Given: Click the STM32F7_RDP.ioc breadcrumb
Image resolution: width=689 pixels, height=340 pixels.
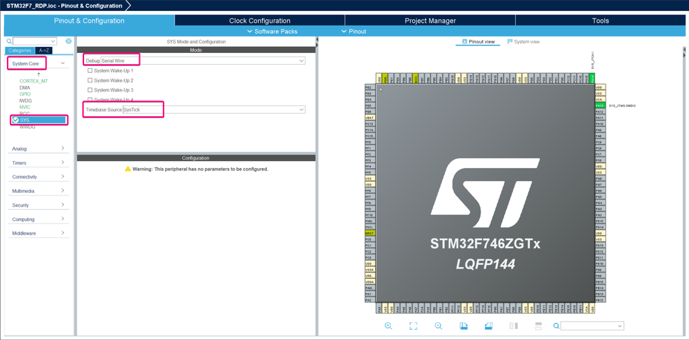Looking at the screenshot, I should pyautogui.click(x=65, y=6).
